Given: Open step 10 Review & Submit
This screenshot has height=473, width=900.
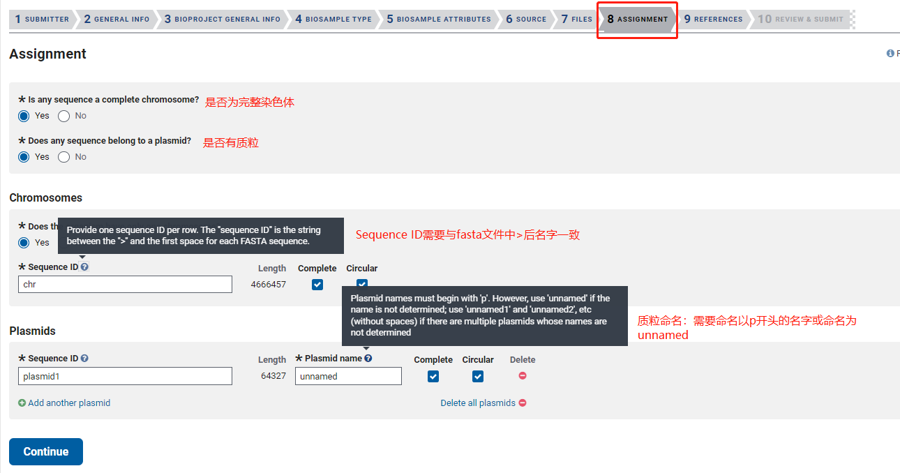Looking at the screenshot, I should pos(801,19).
